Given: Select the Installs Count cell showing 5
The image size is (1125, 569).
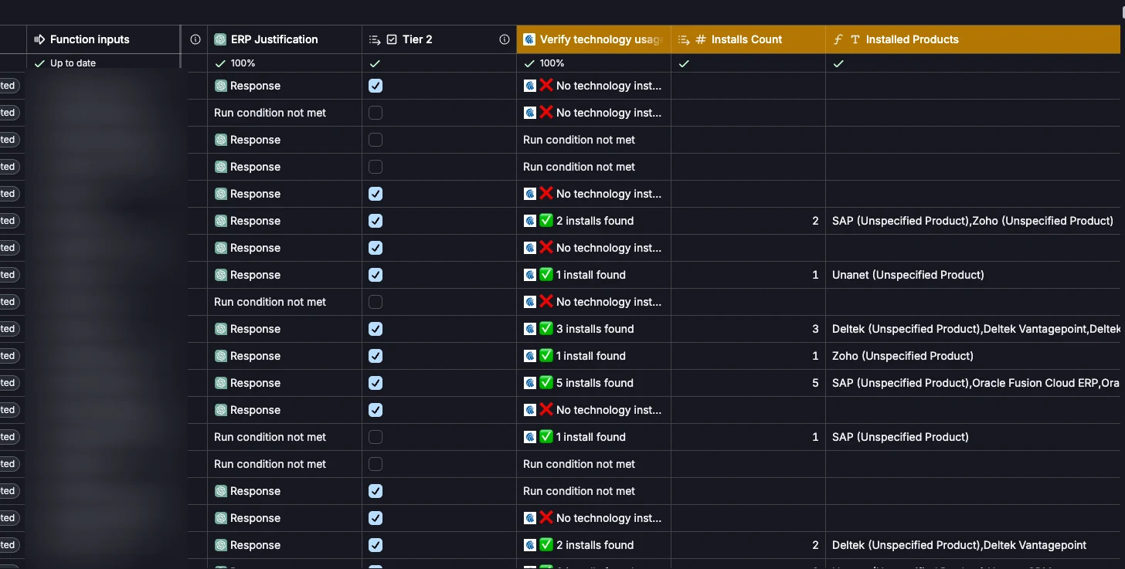Looking at the screenshot, I should pos(748,383).
